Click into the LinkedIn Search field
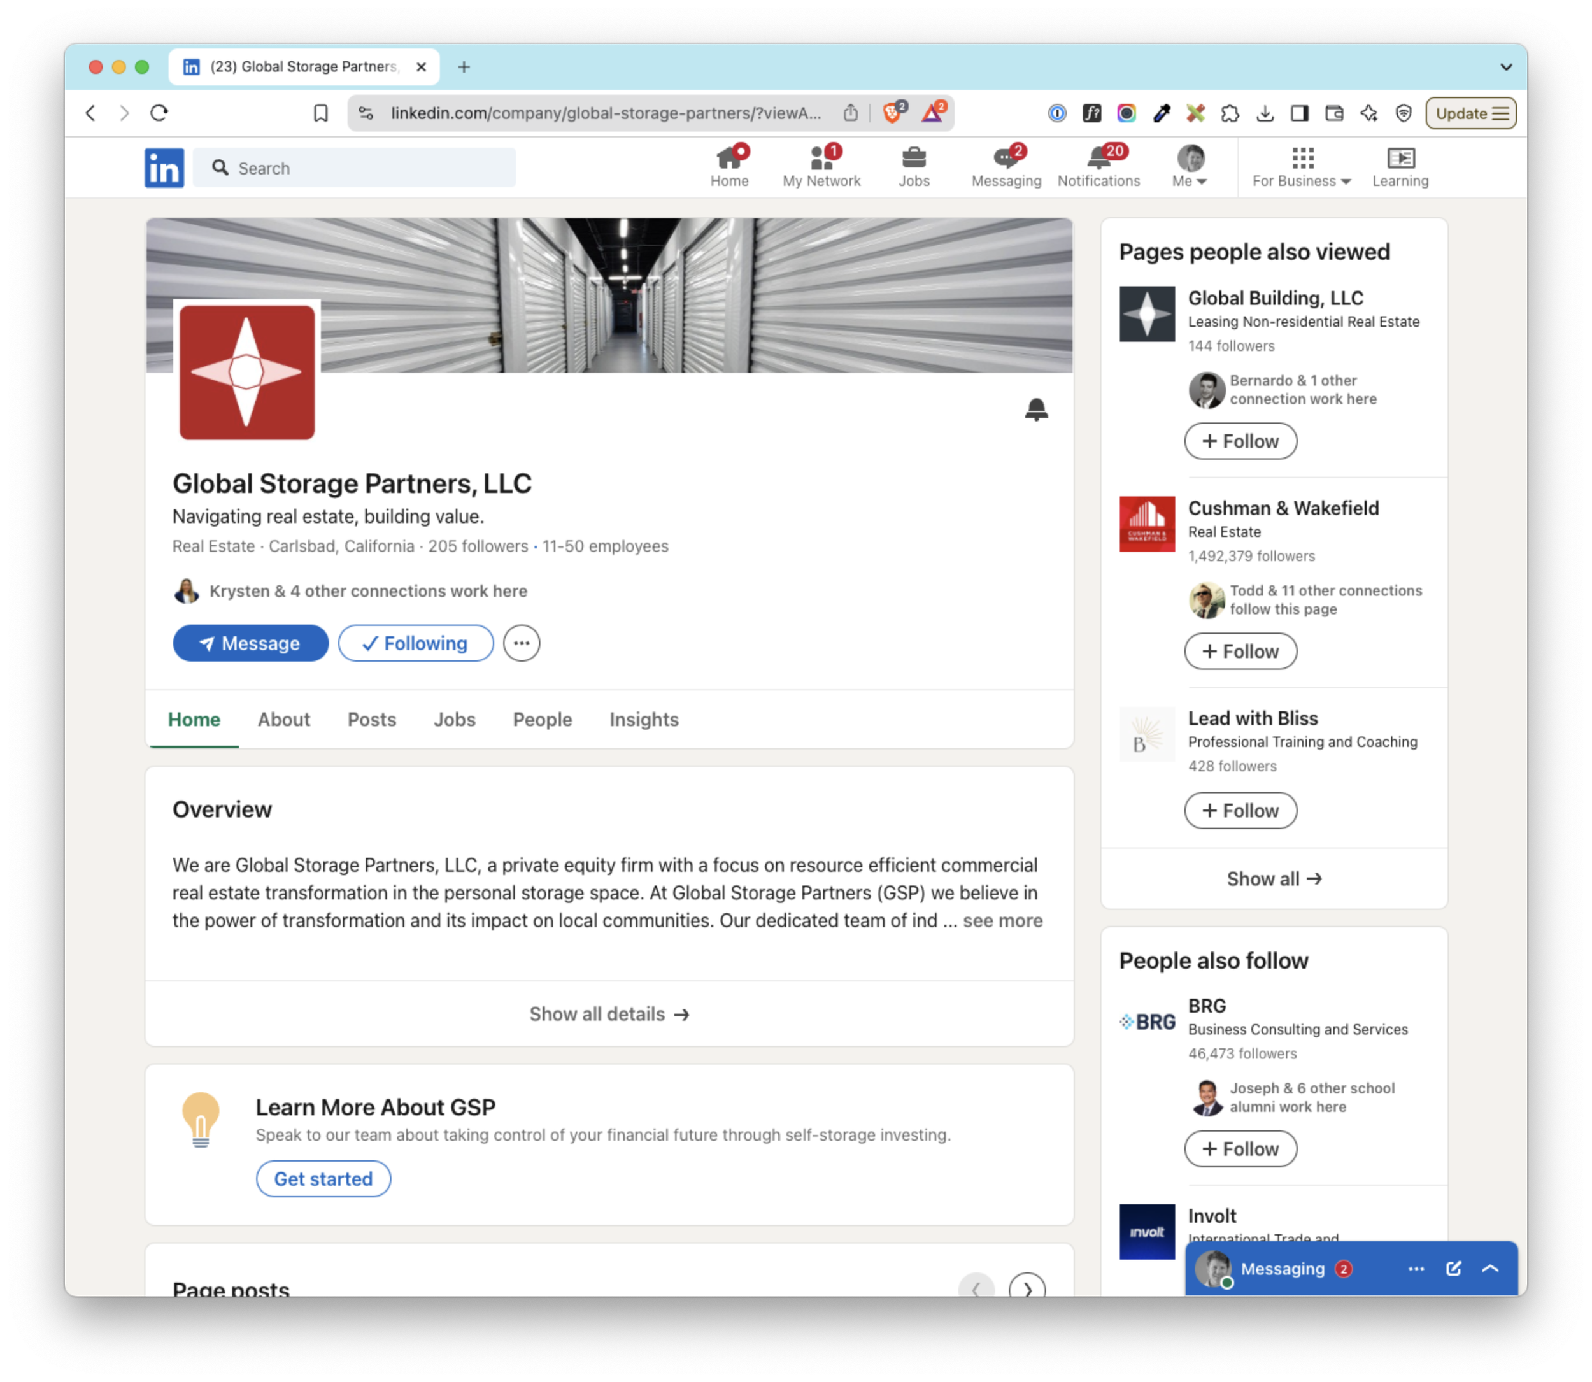This screenshot has width=1592, height=1382. coord(355,168)
